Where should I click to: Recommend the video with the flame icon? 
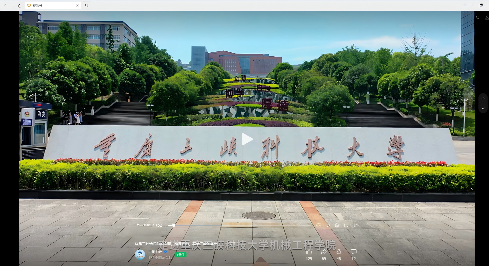(339, 252)
